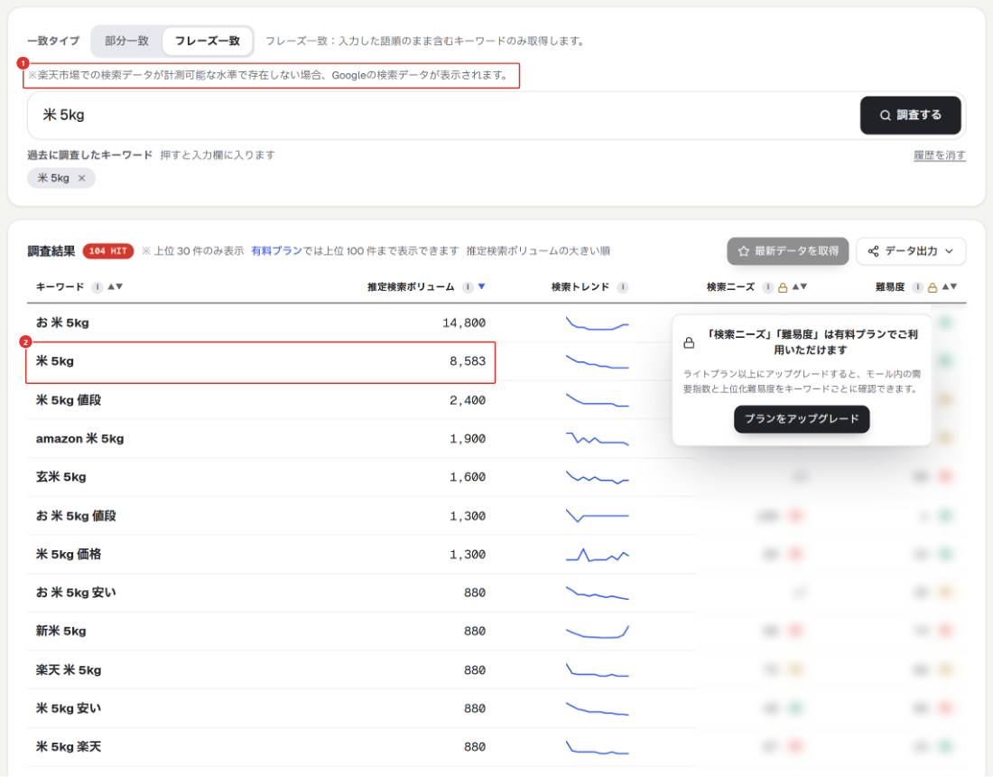The height and width of the screenshot is (777, 993).
Task: Remove 米 5kg history chip with X
Action: tap(81, 178)
